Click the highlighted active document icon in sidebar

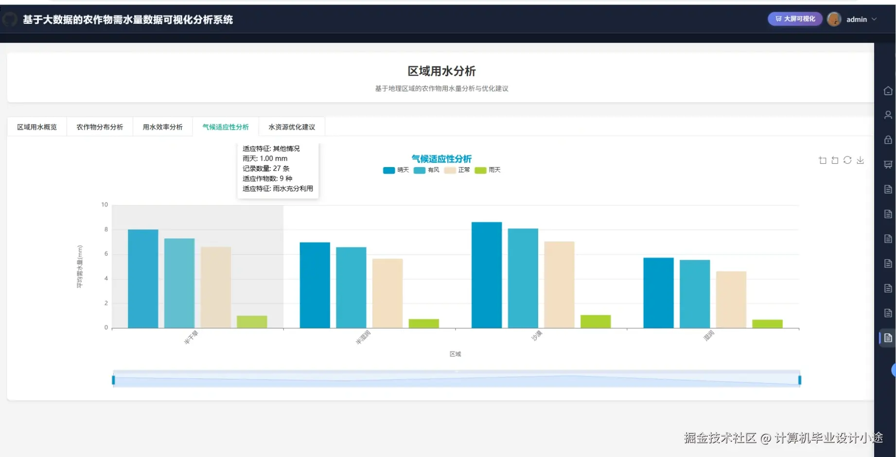[888, 338]
